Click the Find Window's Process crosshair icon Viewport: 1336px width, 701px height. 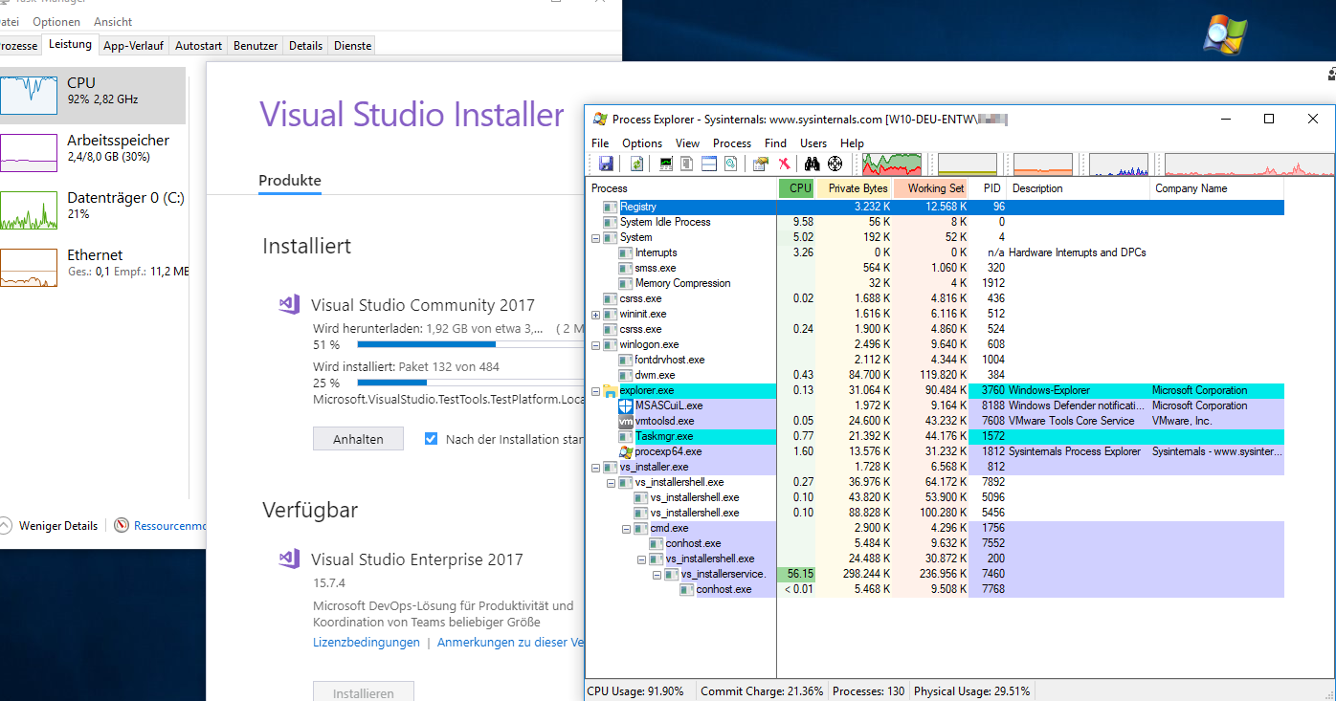pyautogui.click(x=835, y=164)
